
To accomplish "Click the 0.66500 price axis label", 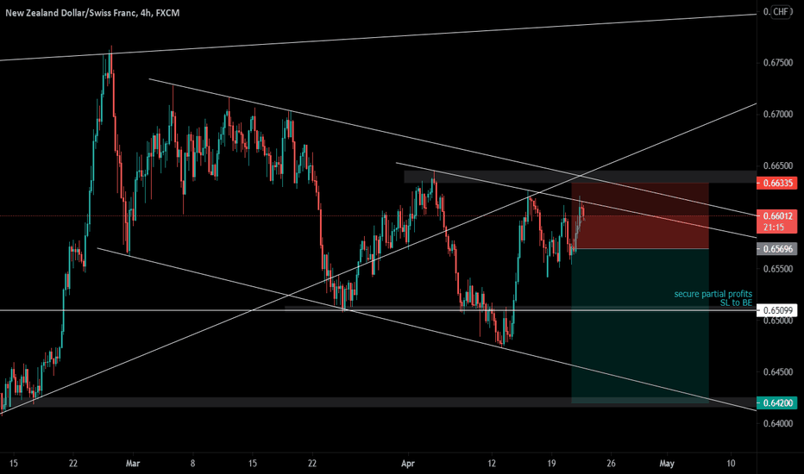I will [778, 166].
